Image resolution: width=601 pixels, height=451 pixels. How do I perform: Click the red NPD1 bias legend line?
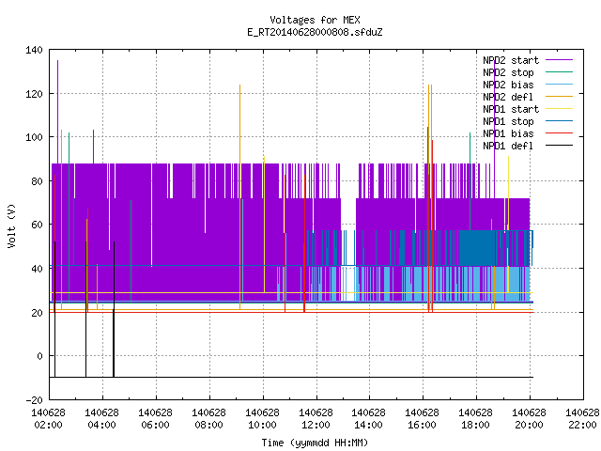click(560, 133)
